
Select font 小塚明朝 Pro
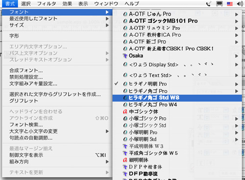point(177,132)
